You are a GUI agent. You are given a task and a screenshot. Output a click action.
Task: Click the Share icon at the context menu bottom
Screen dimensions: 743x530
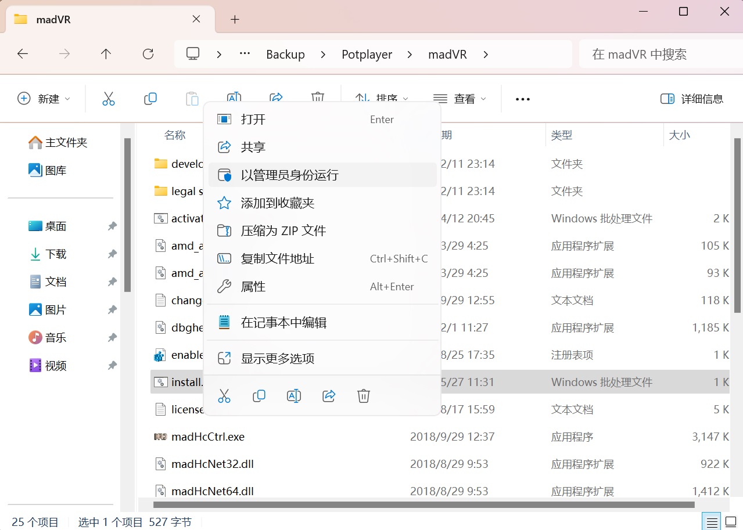click(329, 396)
